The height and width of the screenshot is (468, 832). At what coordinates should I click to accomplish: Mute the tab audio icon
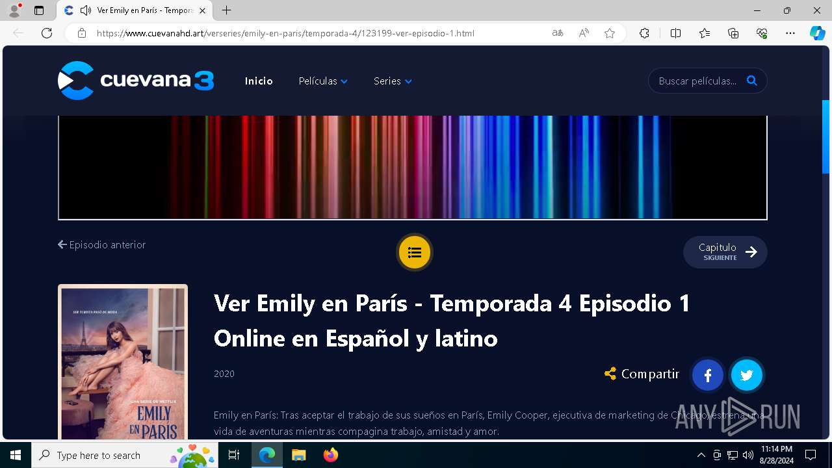pos(85,10)
